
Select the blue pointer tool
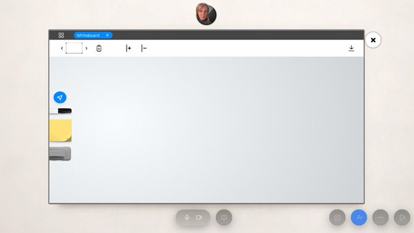point(60,97)
